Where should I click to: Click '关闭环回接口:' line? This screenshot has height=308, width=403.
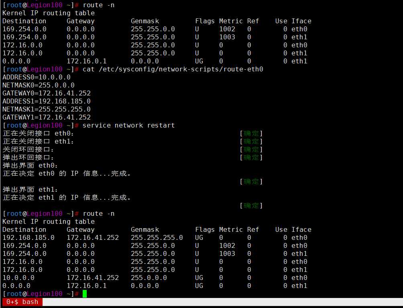[28, 149]
